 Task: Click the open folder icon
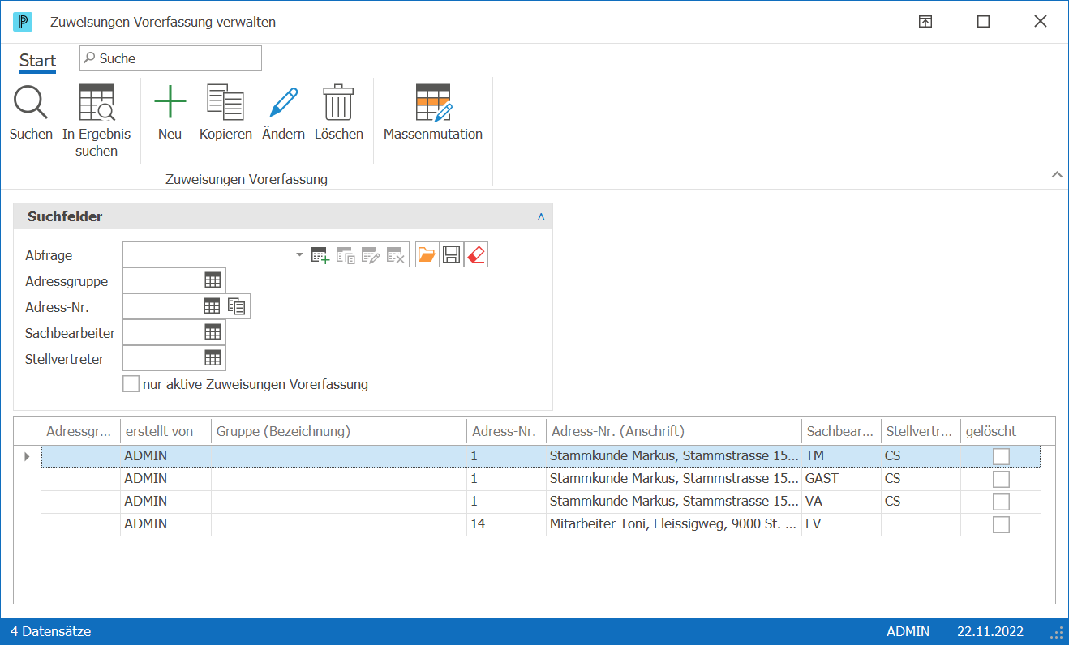pos(427,255)
